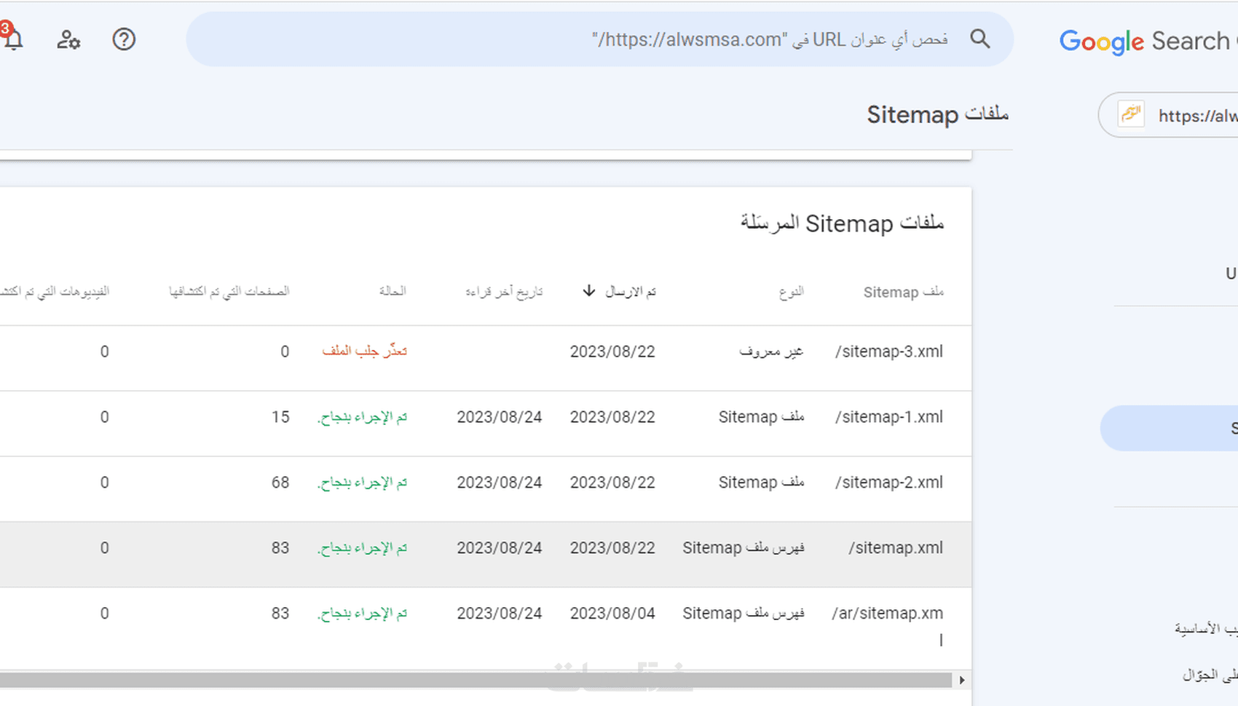This screenshot has width=1238, height=706.
Task: Open the users and permissions icon
Action: point(68,39)
